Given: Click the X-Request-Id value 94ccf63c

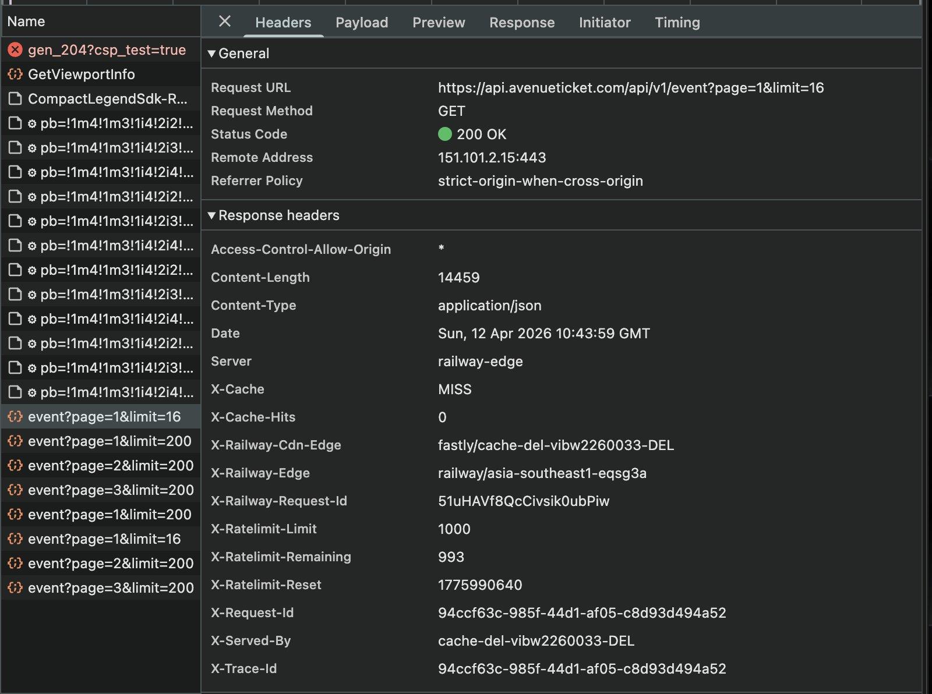Looking at the screenshot, I should (x=582, y=613).
